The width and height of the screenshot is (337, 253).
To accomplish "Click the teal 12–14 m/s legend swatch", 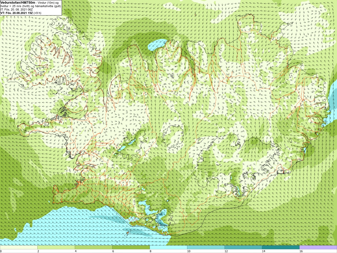I will [x=243, y=247].
